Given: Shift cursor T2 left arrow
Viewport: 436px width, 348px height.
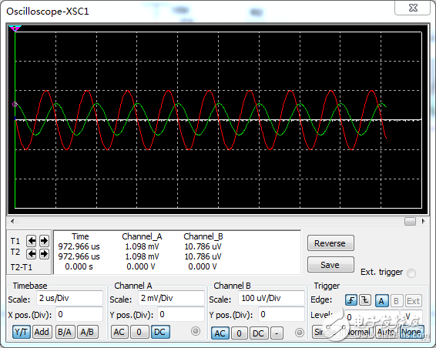Looking at the screenshot, I should (x=31, y=254).
